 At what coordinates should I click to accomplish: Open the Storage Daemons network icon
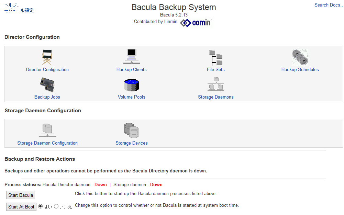(x=216, y=84)
